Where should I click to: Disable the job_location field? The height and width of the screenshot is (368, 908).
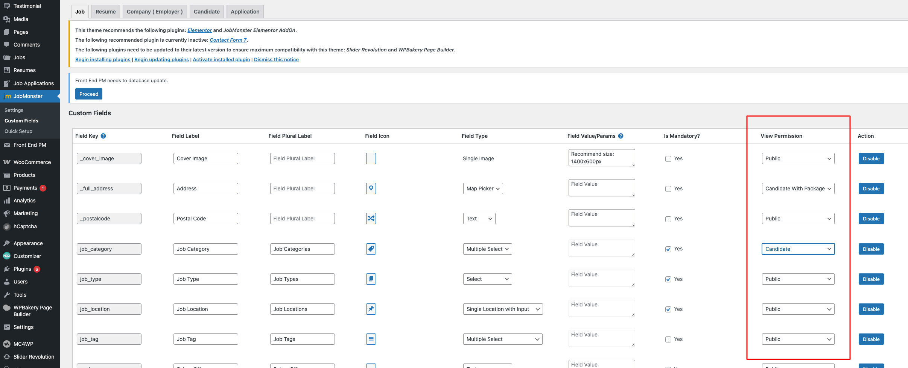tap(871, 309)
